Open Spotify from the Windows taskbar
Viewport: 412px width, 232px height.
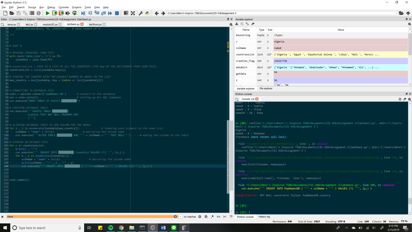click(x=111, y=228)
